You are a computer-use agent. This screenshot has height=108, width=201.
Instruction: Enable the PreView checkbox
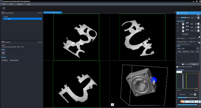[x=183, y=64]
